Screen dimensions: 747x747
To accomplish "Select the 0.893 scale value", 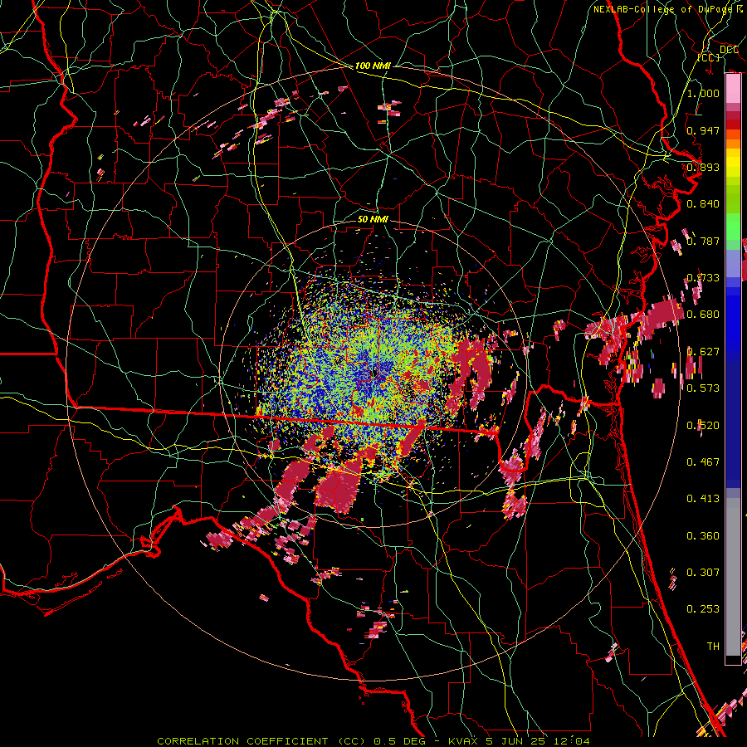I will [x=703, y=167].
